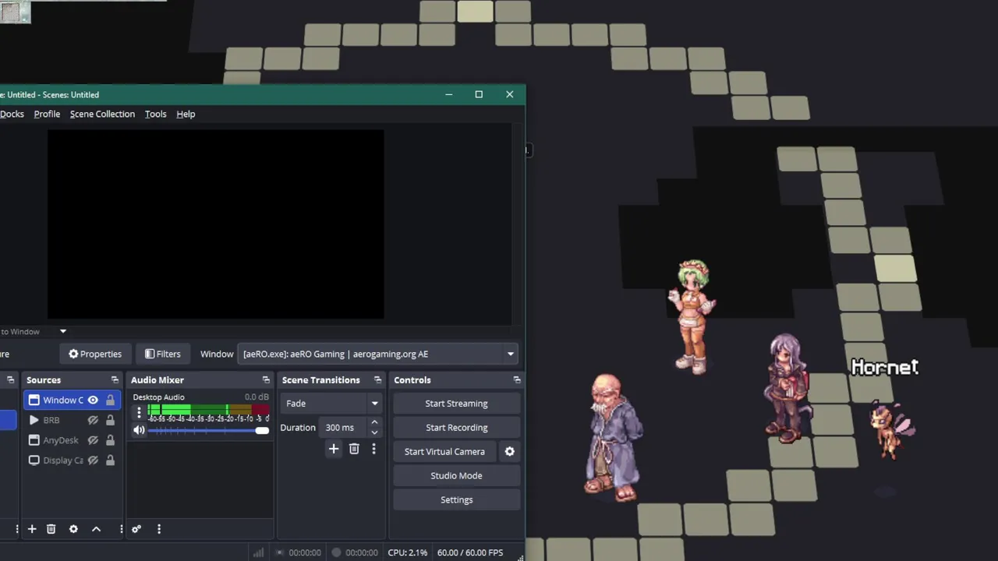Toggle lock on AnyDesk source
This screenshot has width=998, height=561.
coord(110,440)
